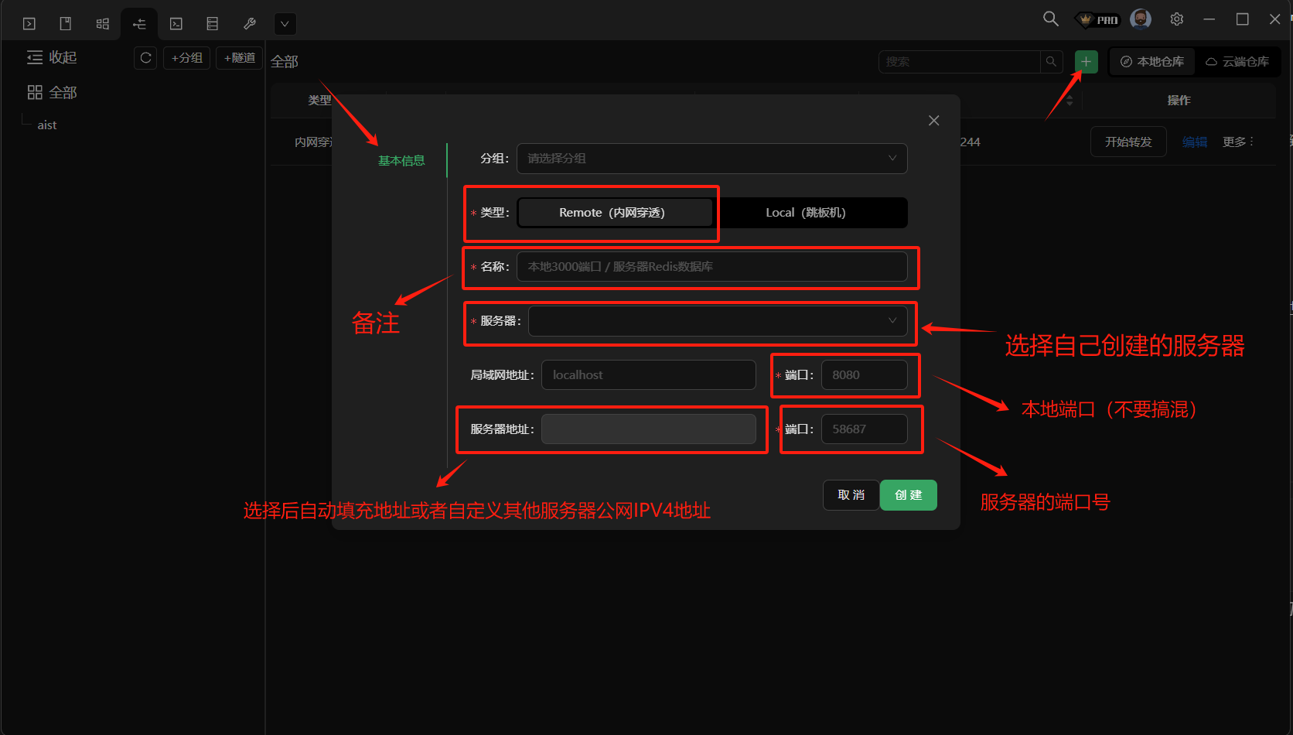Close the tunnel dialog with X
The image size is (1293, 735).
coord(933,121)
